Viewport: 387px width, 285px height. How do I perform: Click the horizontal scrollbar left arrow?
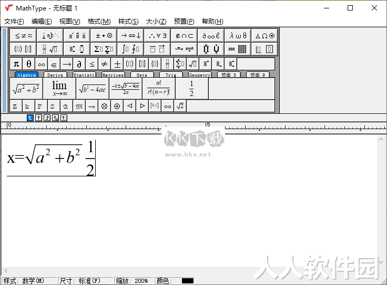pos(6,270)
